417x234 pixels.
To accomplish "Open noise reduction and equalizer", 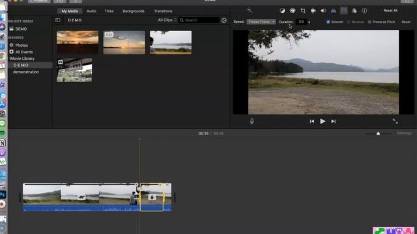I will 334,10.
